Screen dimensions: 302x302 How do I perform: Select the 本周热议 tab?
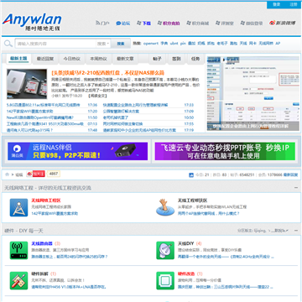click(x=98, y=59)
